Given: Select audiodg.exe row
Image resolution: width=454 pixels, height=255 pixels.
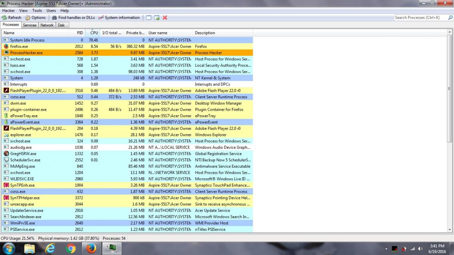Looking at the screenshot, I should pyautogui.click(x=127, y=147).
